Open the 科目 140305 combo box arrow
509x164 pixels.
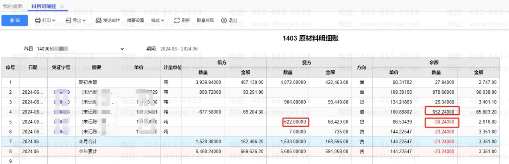[x=122, y=49]
